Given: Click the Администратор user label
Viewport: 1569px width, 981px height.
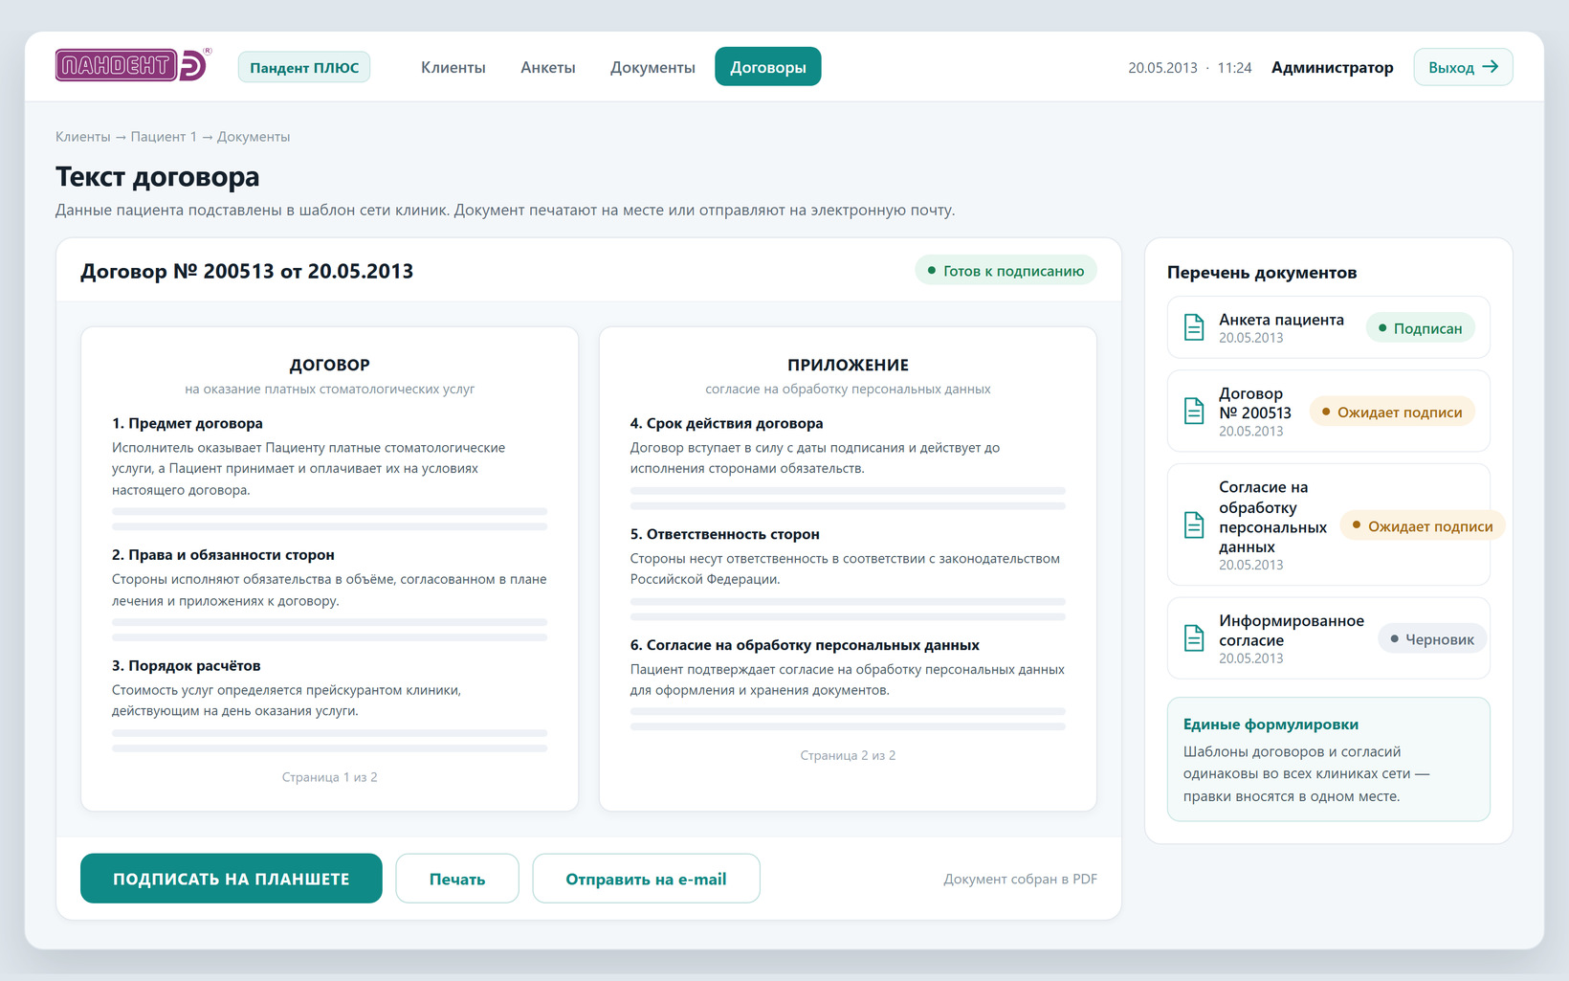Looking at the screenshot, I should point(1332,67).
